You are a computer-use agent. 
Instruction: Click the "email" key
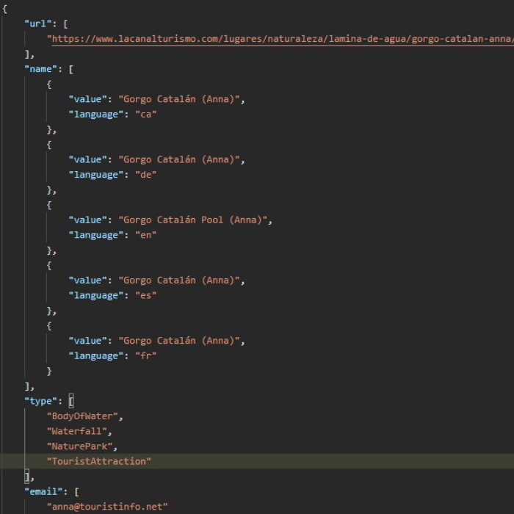43,492
